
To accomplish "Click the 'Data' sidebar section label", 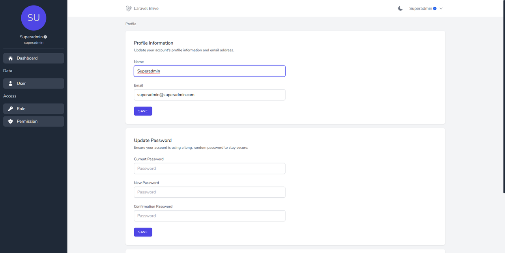I will (x=7, y=71).
